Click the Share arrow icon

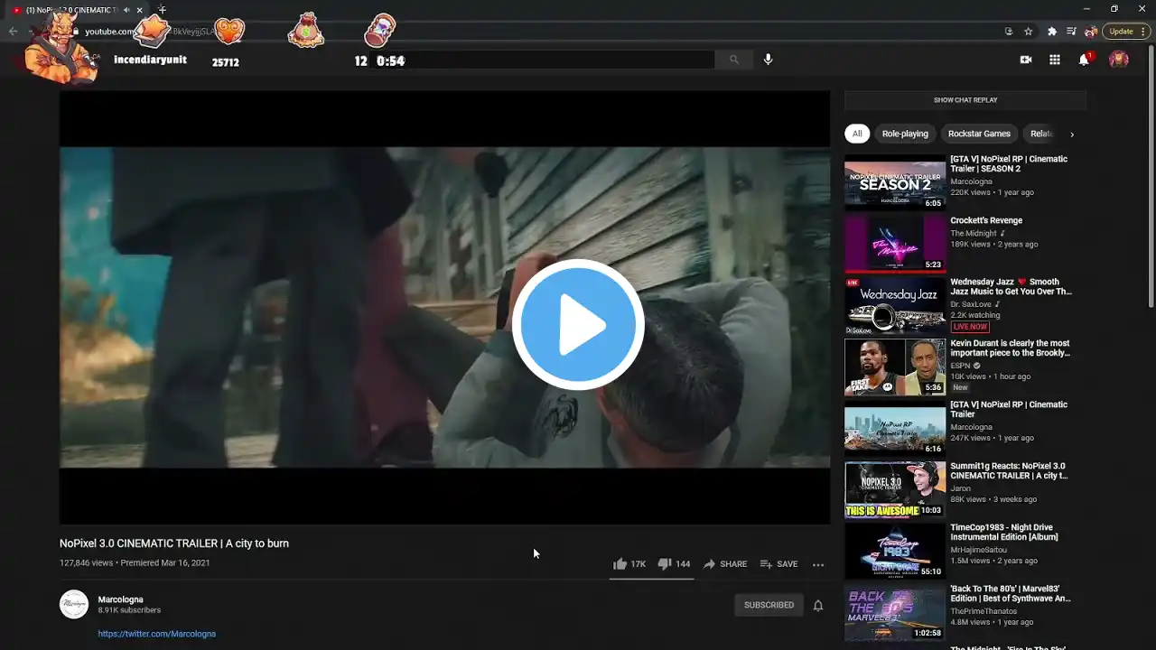click(x=710, y=564)
